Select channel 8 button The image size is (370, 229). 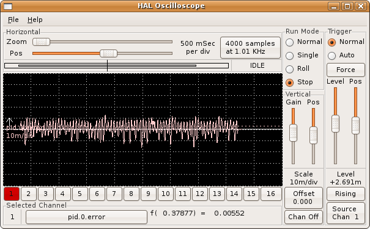(131, 194)
